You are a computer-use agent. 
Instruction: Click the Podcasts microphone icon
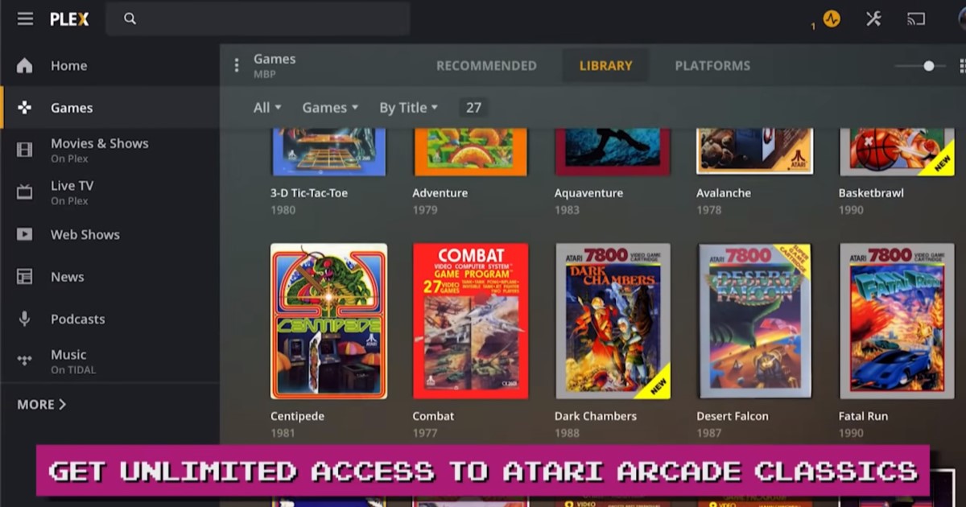coord(25,319)
